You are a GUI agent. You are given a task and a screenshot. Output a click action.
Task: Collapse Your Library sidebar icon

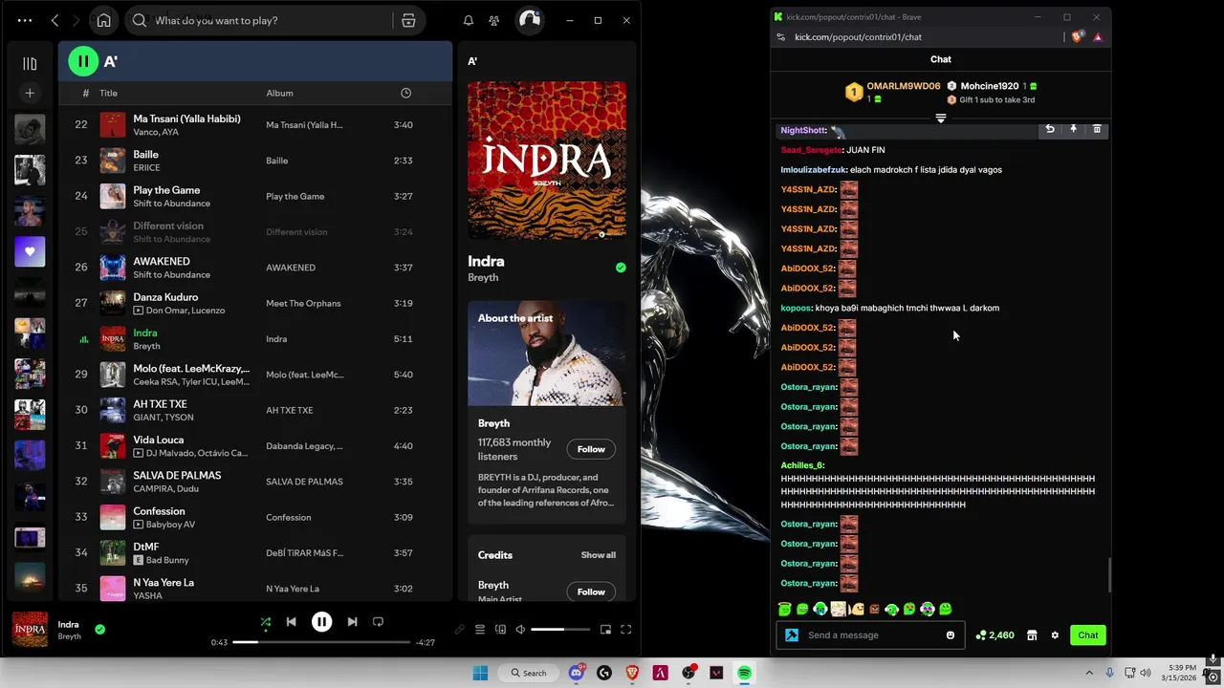[x=30, y=63]
